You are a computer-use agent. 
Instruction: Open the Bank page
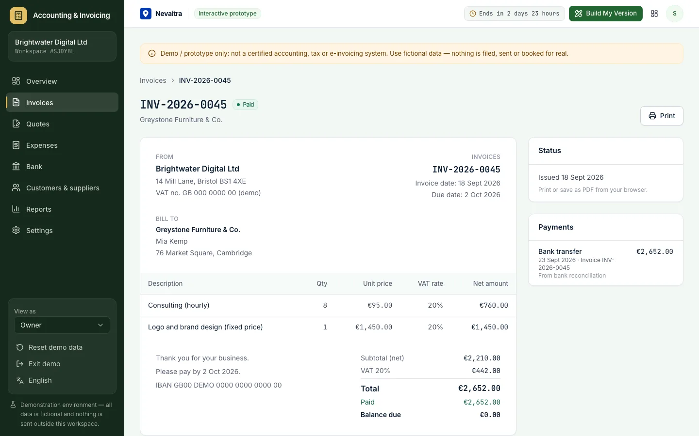pos(62,167)
